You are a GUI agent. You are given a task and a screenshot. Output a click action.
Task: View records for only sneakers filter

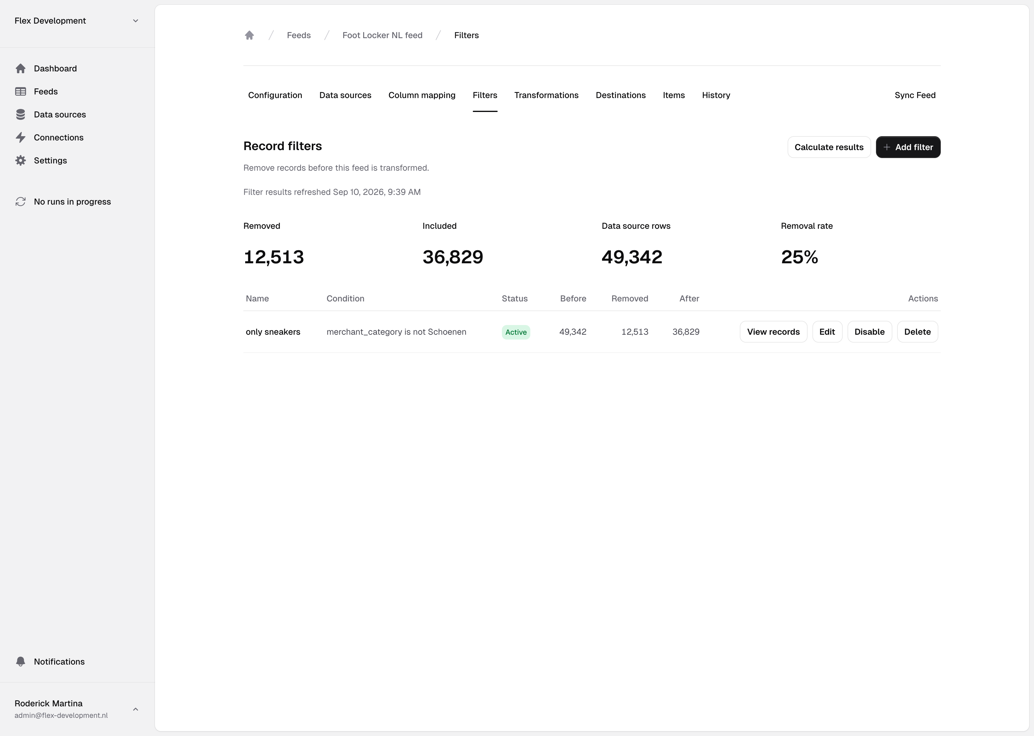pyautogui.click(x=773, y=332)
